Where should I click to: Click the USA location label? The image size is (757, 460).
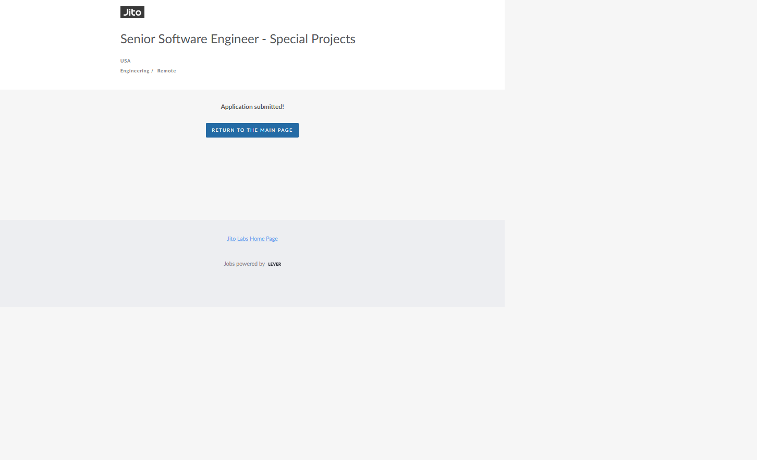tap(126, 61)
